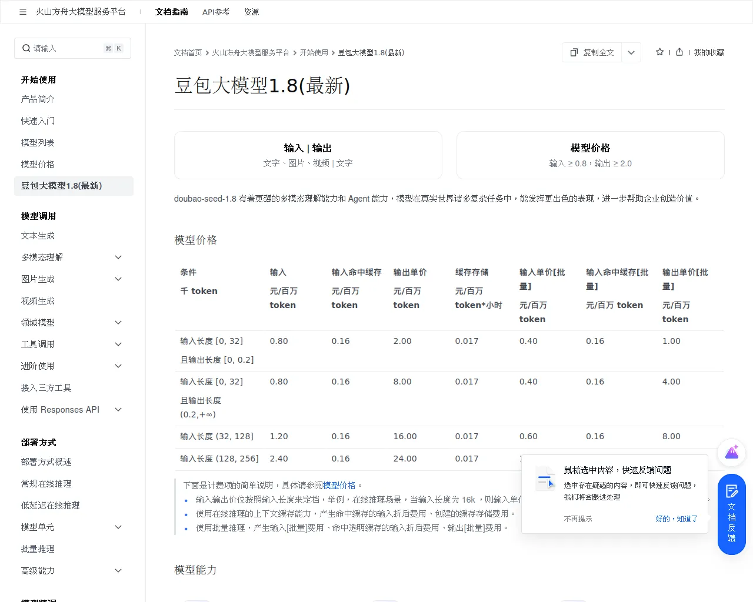Open dropdown arrow next to 复制全文

(x=631, y=52)
